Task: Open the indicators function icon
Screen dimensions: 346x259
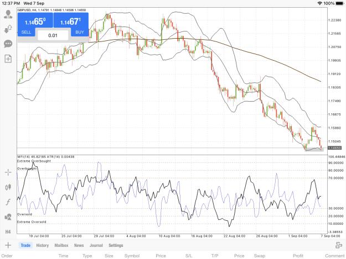Action: click(8, 202)
